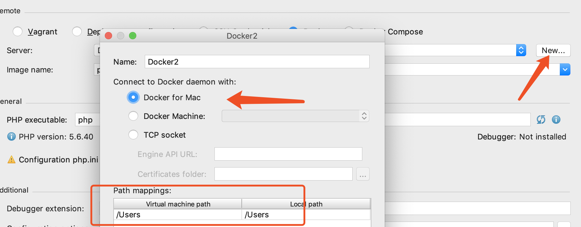Select the Vagrant radio button
The height and width of the screenshot is (227, 581).
18,31
